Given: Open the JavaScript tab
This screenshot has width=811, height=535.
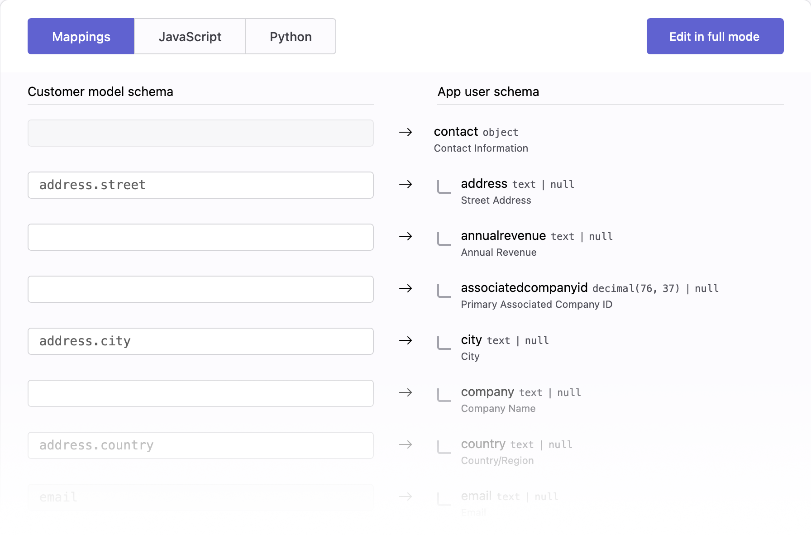Looking at the screenshot, I should (x=190, y=37).
